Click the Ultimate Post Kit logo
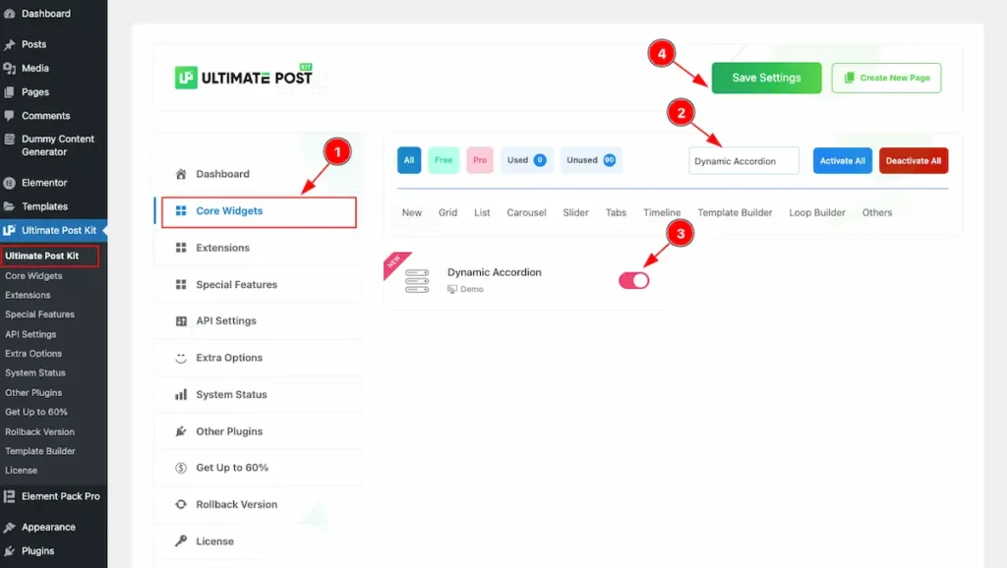Screen dimensions: 1007x568 click(x=243, y=77)
